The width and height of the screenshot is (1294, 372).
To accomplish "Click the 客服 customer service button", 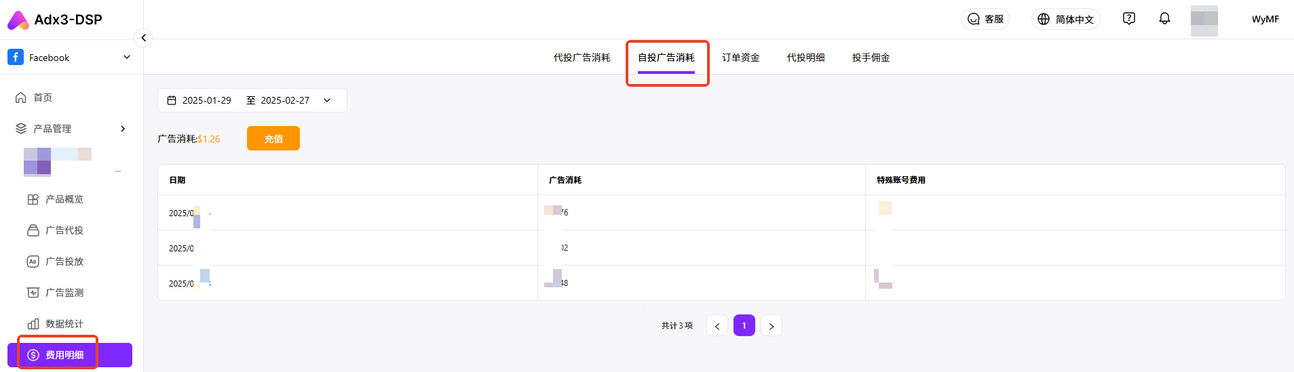I will tap(985, 19).
